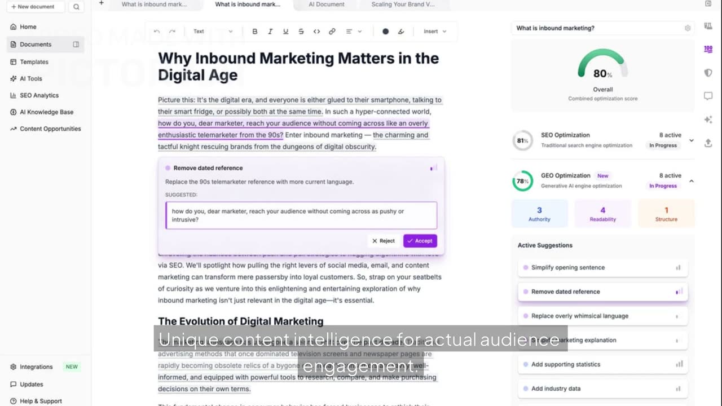
Task: Filter by the Authority category card
Action: pos(539,214)
